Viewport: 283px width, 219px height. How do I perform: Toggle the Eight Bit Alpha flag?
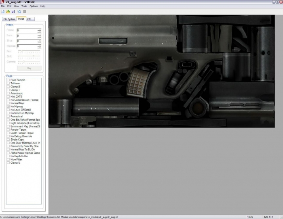pos(8,123)
